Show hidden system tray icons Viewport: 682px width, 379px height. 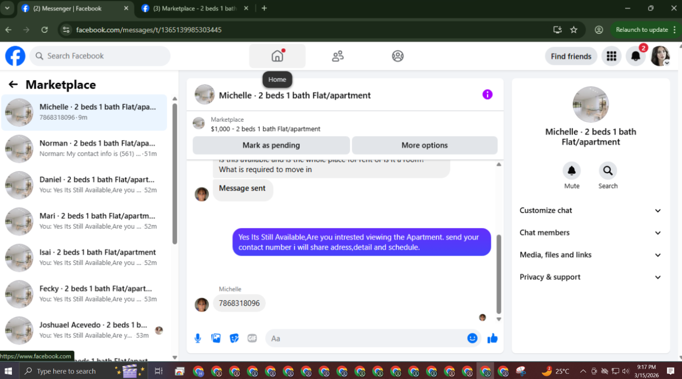583,371
